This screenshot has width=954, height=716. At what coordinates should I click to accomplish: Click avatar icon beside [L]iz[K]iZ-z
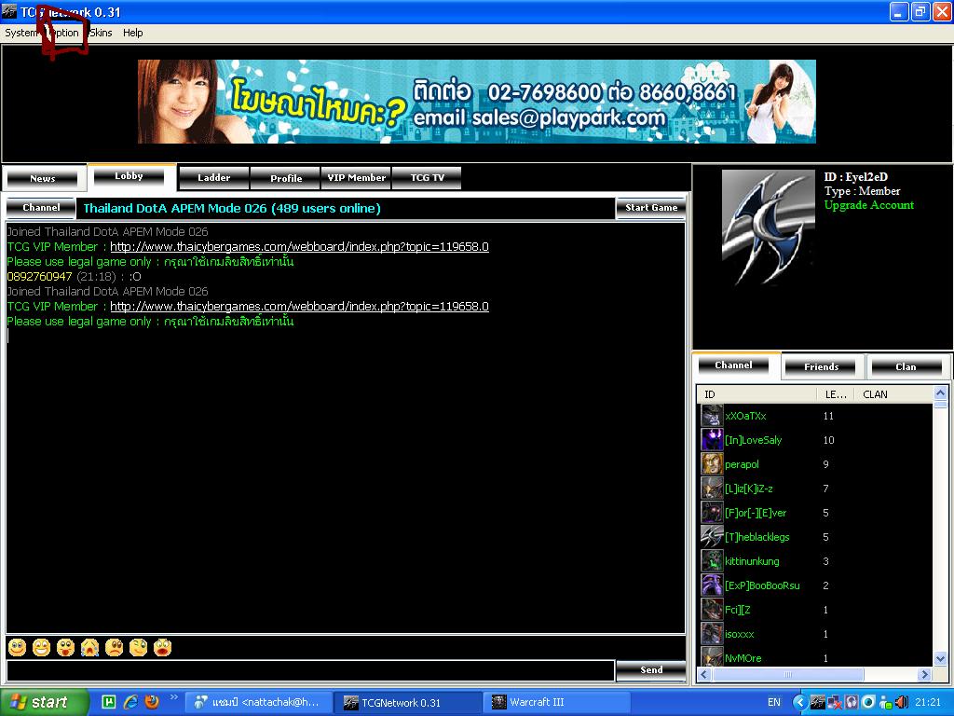point(712,489)
